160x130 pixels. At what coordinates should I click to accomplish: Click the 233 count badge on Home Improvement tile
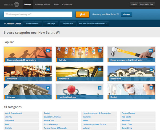[151, 51]
